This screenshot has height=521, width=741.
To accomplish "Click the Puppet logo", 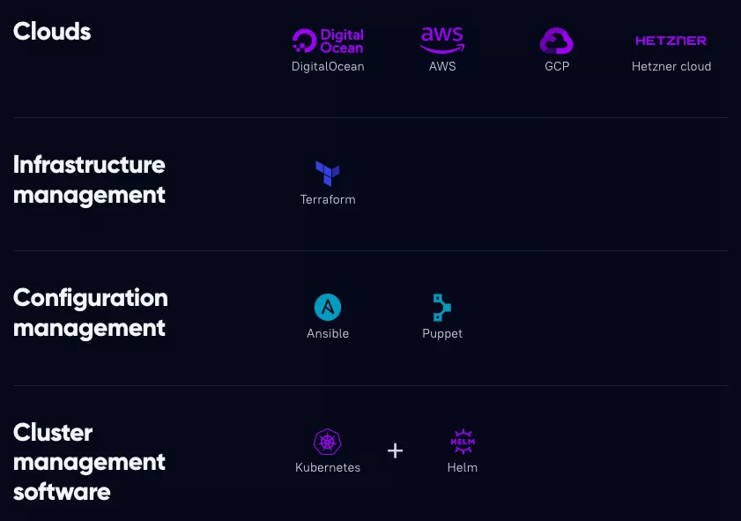I will click(442, 308).
